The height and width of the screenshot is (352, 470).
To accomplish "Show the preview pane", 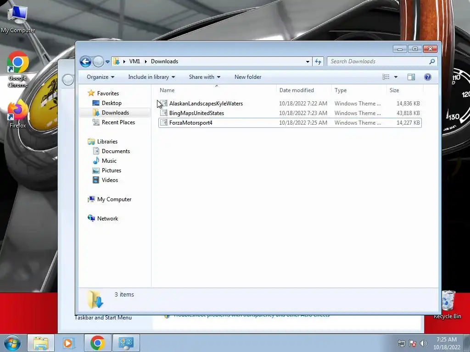I will coord(411,77).
